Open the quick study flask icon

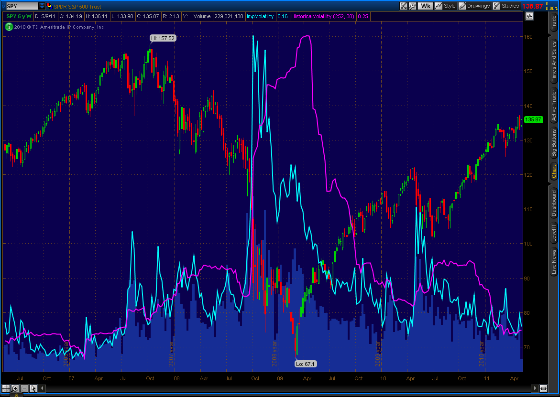[403, 6]
